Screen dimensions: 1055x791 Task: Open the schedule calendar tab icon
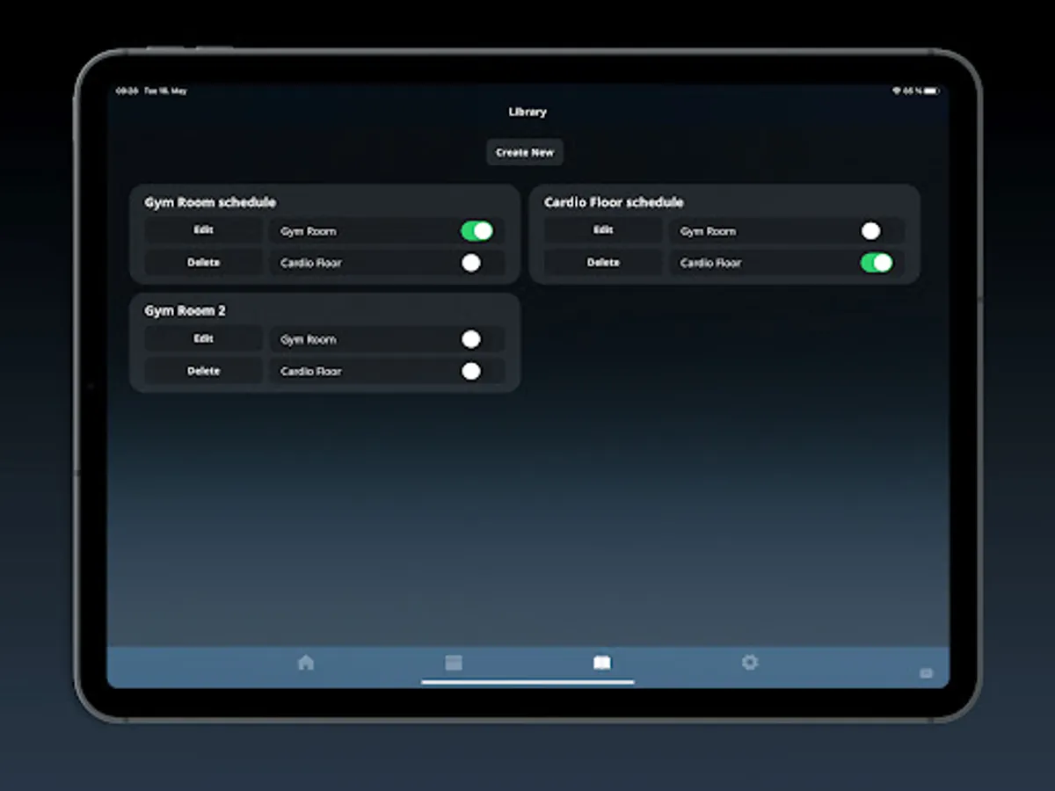pos(454,663)
